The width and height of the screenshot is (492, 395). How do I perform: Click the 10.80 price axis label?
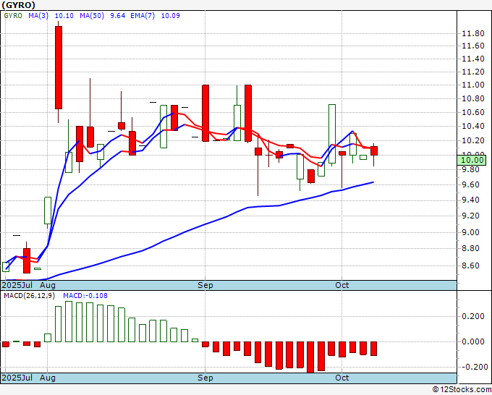tap(473, 98)
